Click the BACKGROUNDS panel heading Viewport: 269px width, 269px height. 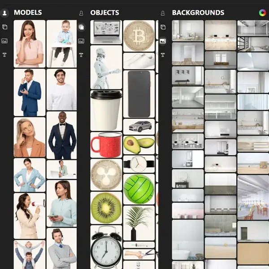click(198, 13)
